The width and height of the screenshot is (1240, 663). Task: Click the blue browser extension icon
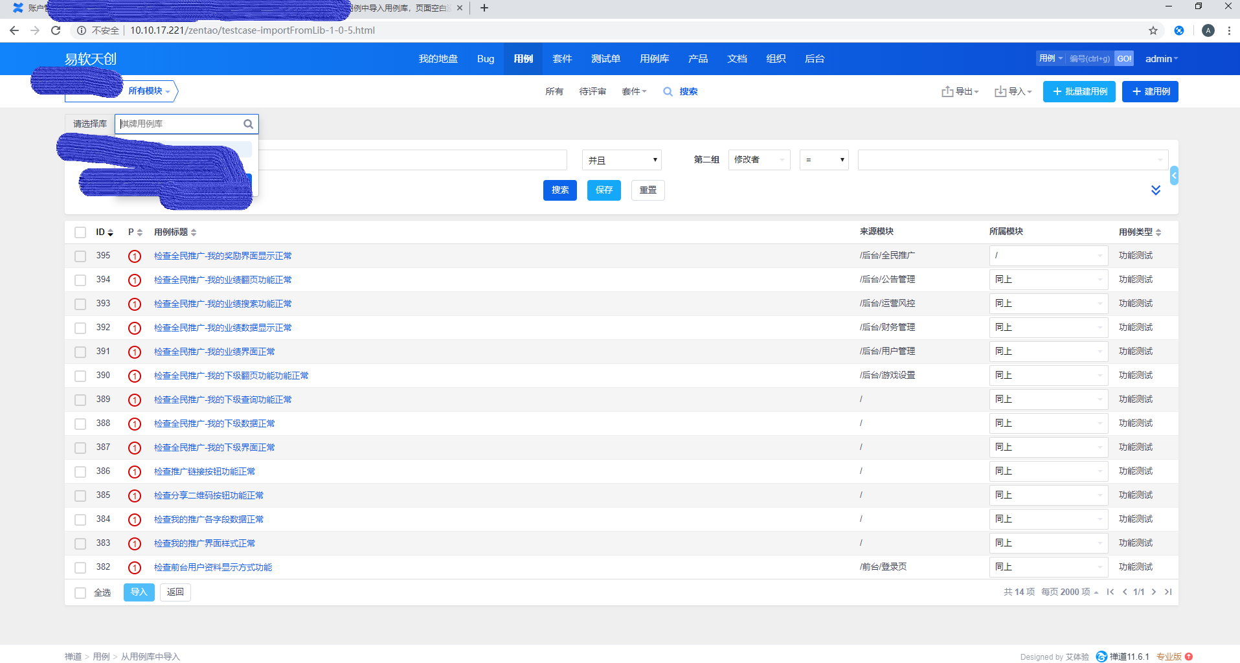click(x=1179, y=30)
